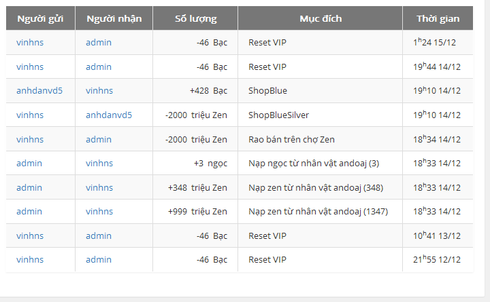This screenshot has width=490, height=302.
Task: Open admin sender in Nạp ngọc row
Action: pyautogui.click(x=29, y=164)
